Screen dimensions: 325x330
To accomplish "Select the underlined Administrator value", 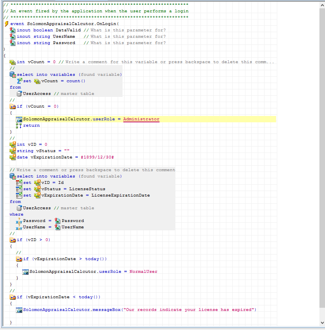I will click(x=141, y=119).
